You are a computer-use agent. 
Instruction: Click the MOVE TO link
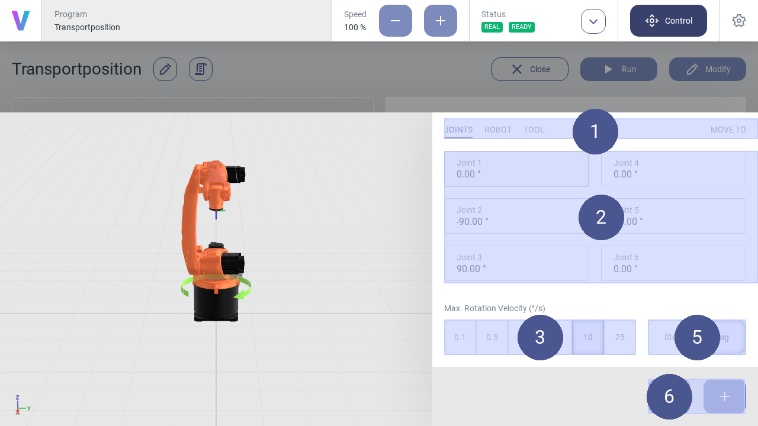(728, 130)
